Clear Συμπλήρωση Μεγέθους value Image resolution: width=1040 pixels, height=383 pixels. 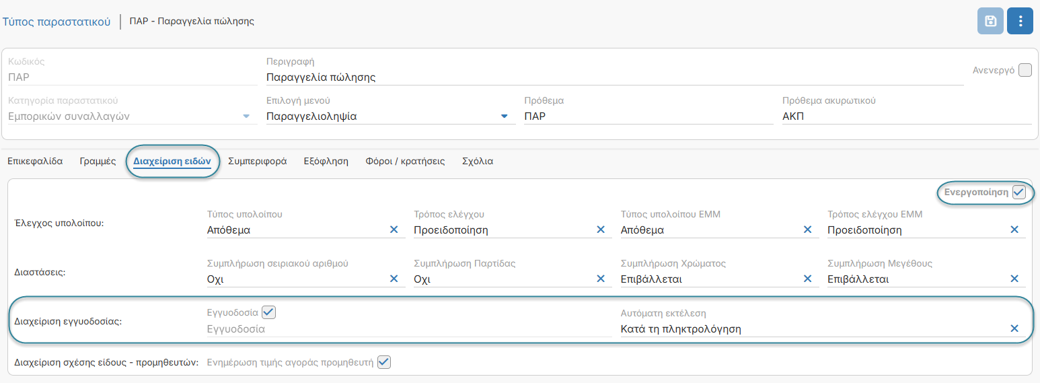pos(1014,279)
